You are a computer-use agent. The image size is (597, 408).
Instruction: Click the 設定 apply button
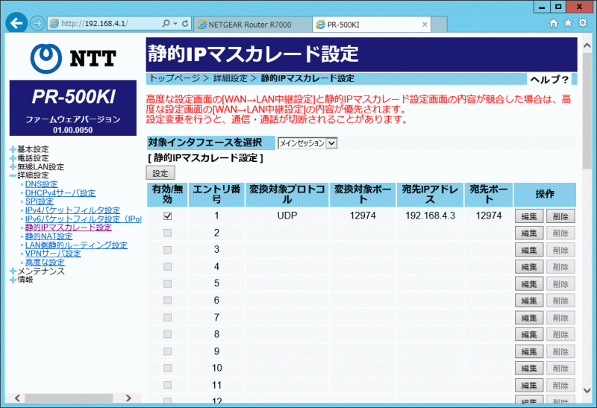pyautogui.click(x=160, y=173)
